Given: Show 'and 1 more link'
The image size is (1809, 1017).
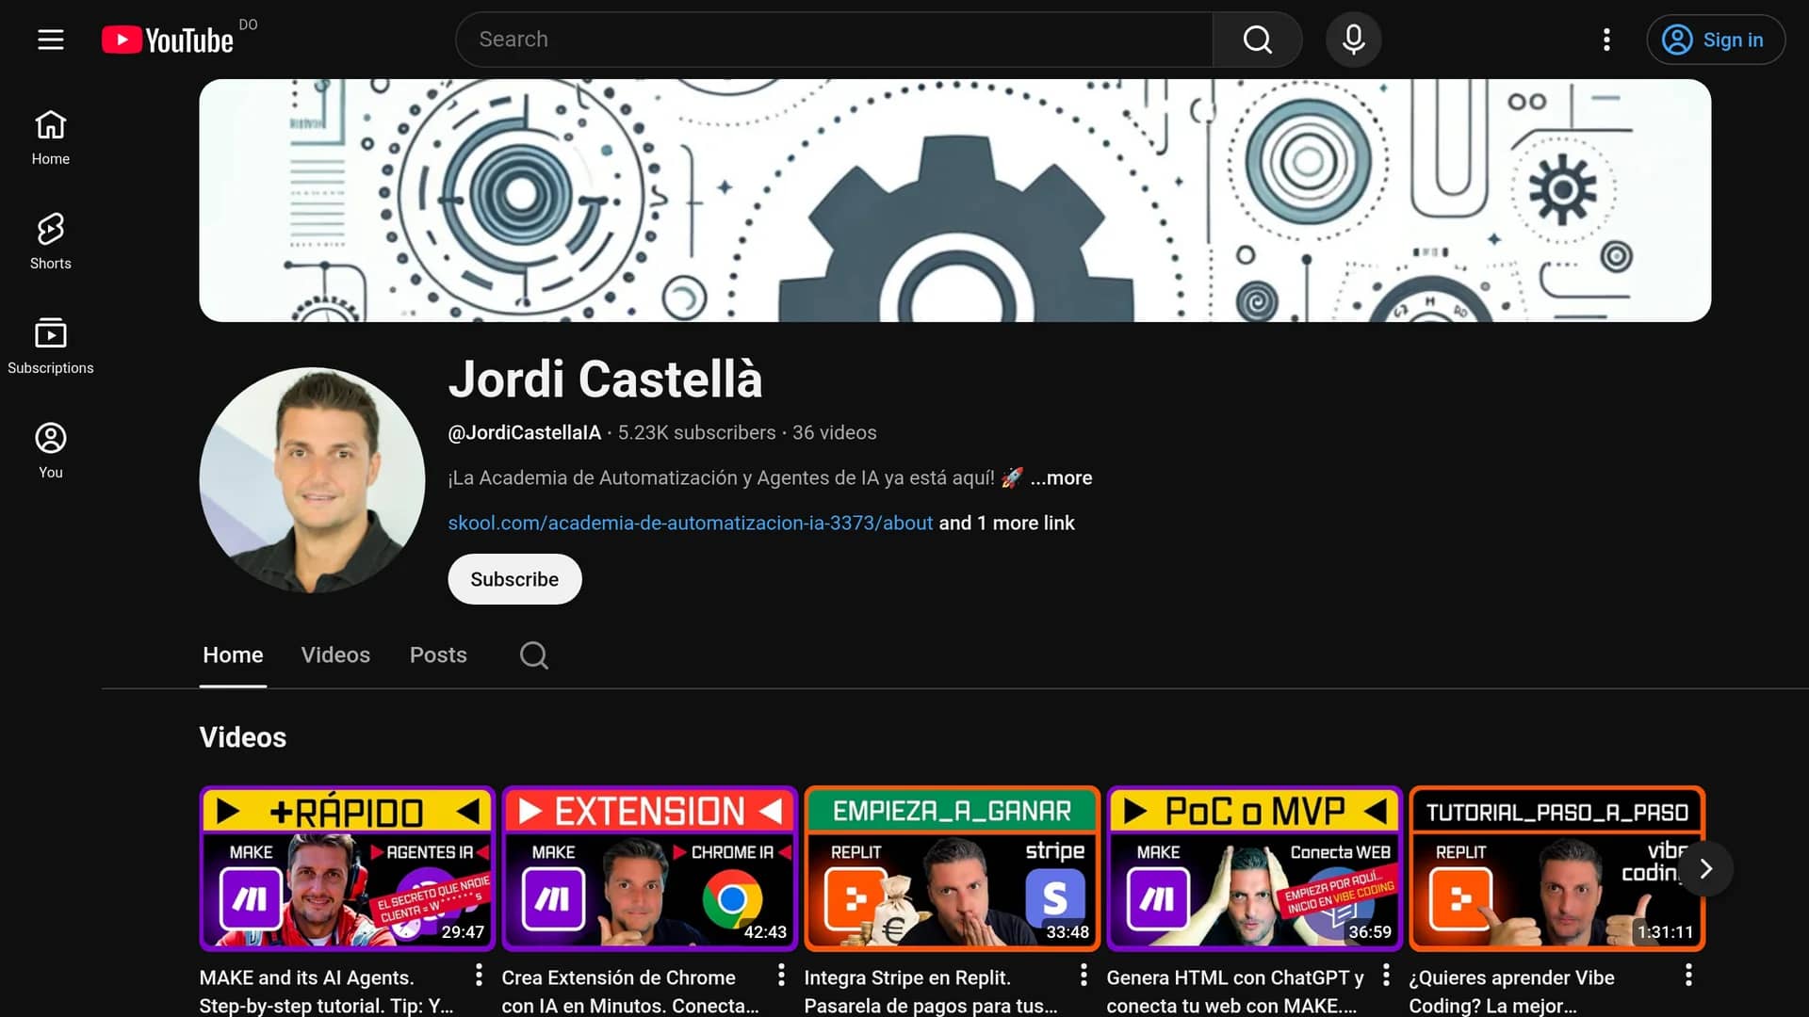Looking at the screenshot, I should [x=1006, y=523].
